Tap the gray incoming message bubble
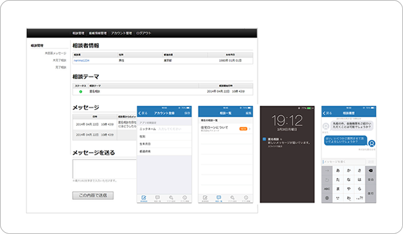Viewport: 403px width, 234px height. pyautogui.click(x=352, y=125)
